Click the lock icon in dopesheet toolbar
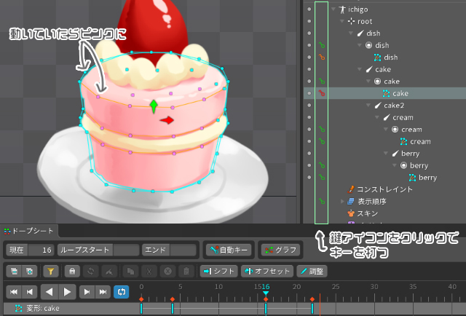Image resolution: width=466 pixels, height=316 pixels. click(x=72, y=271)
